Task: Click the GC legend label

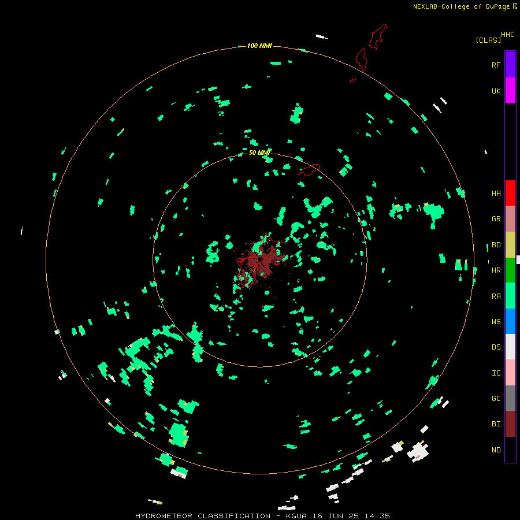Action: click(x=496, y=399)
